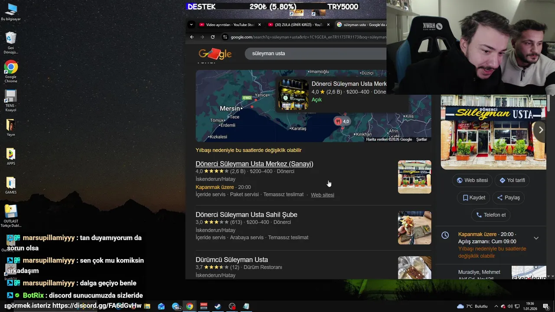The height and width of the screenshot is (312, 555).
Task: Open Dürümcü Süleyman Usta listing thumbnail
Action: pos(415,267)
